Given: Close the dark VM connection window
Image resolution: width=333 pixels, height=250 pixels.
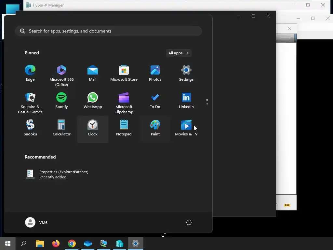Looking at the screenshot, I should pos(268,16).
